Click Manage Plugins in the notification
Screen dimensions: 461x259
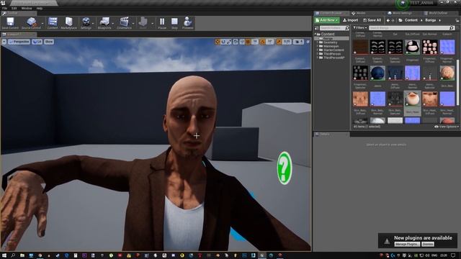407,245
